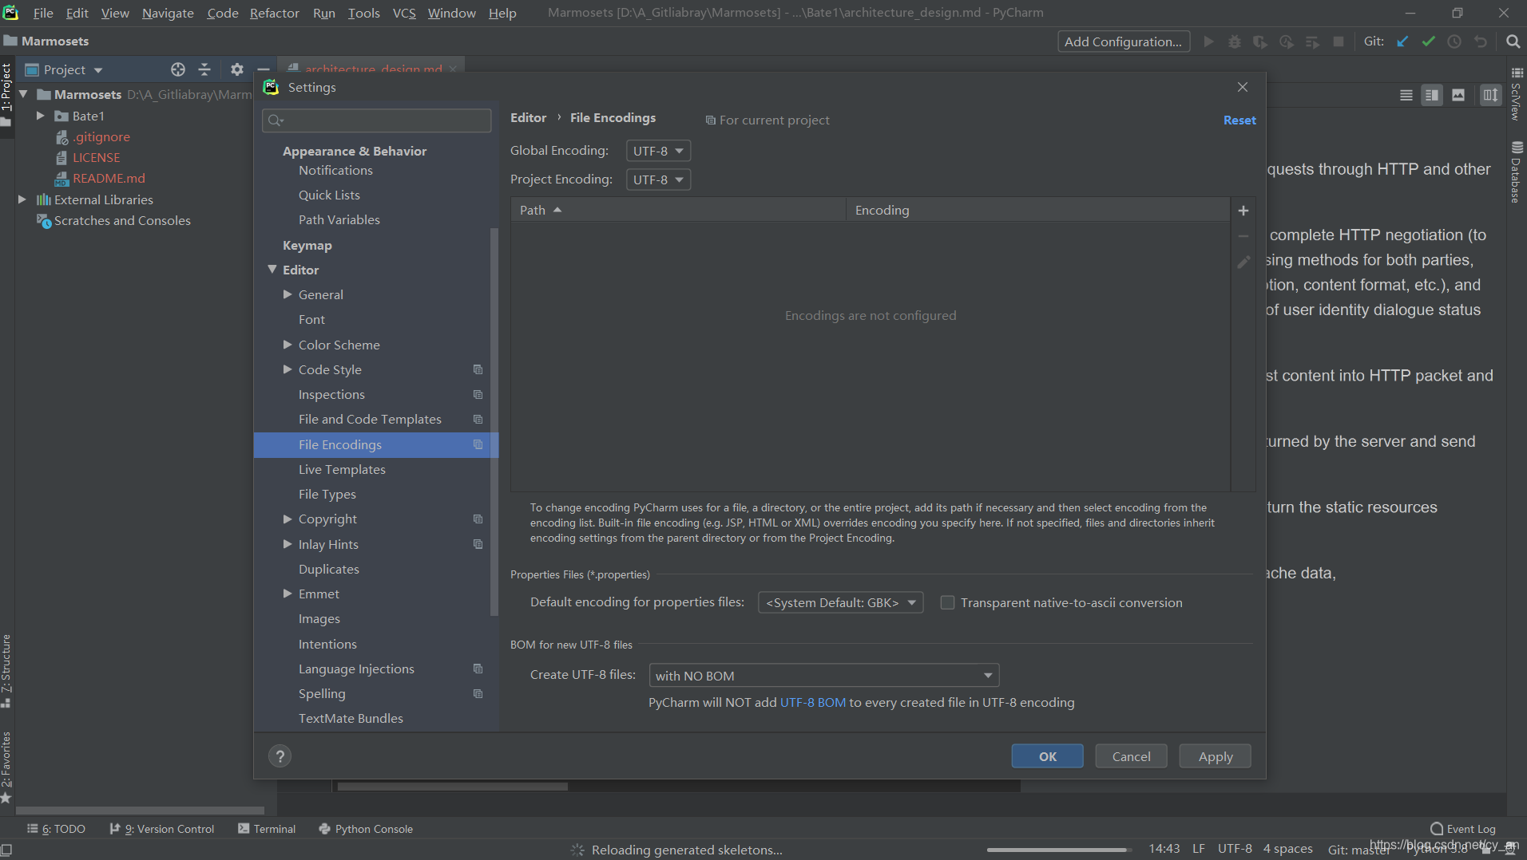The width and height of the screenshot is (1527, 860).
Task: Click the Run play icon in toolbar
Action: pyautogui.click(x=1208, y=41)
